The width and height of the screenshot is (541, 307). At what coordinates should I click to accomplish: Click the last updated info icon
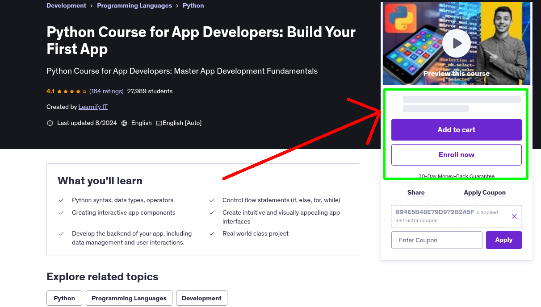[x=50, y=123]
